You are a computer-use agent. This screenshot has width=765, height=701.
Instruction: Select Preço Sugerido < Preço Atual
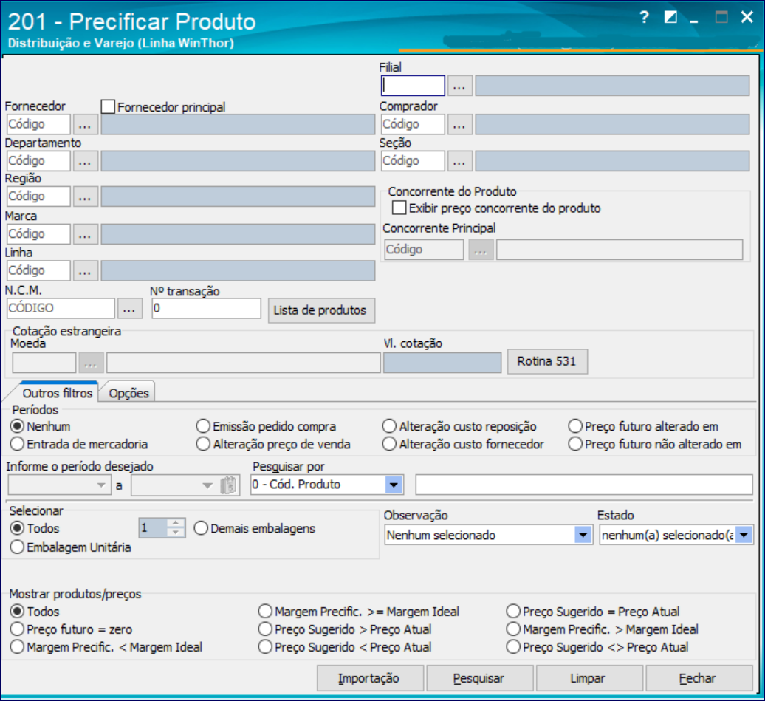[x=265, y=647]
